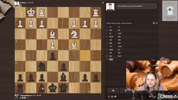This screenshot has width=178, height=100.
Task: Select move 1 e4 in move list
Action: [x=110, y=27]
